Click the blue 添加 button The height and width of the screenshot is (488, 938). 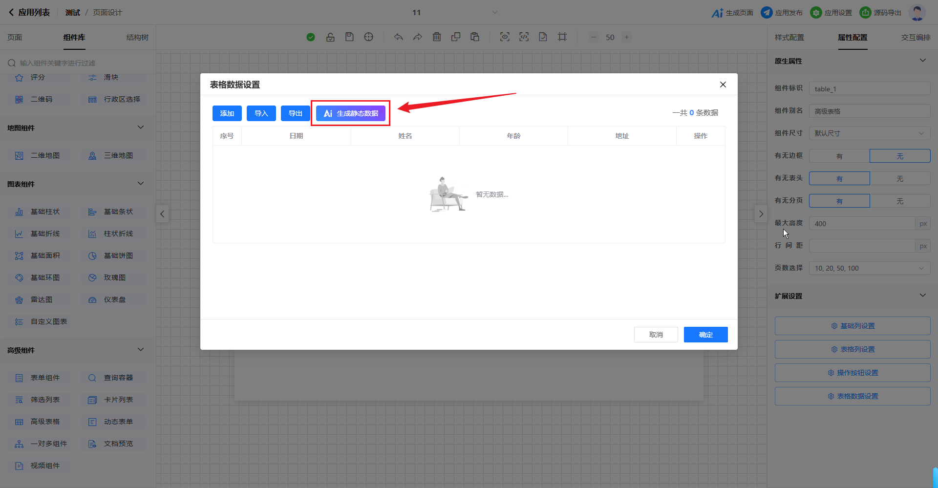click(x=227, y=113)
